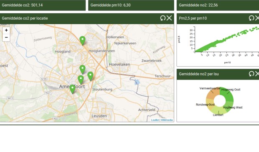Close the Gemiddelde co2 per locatie panel
This screenshot has width=259, height=152.
point(169,18)
